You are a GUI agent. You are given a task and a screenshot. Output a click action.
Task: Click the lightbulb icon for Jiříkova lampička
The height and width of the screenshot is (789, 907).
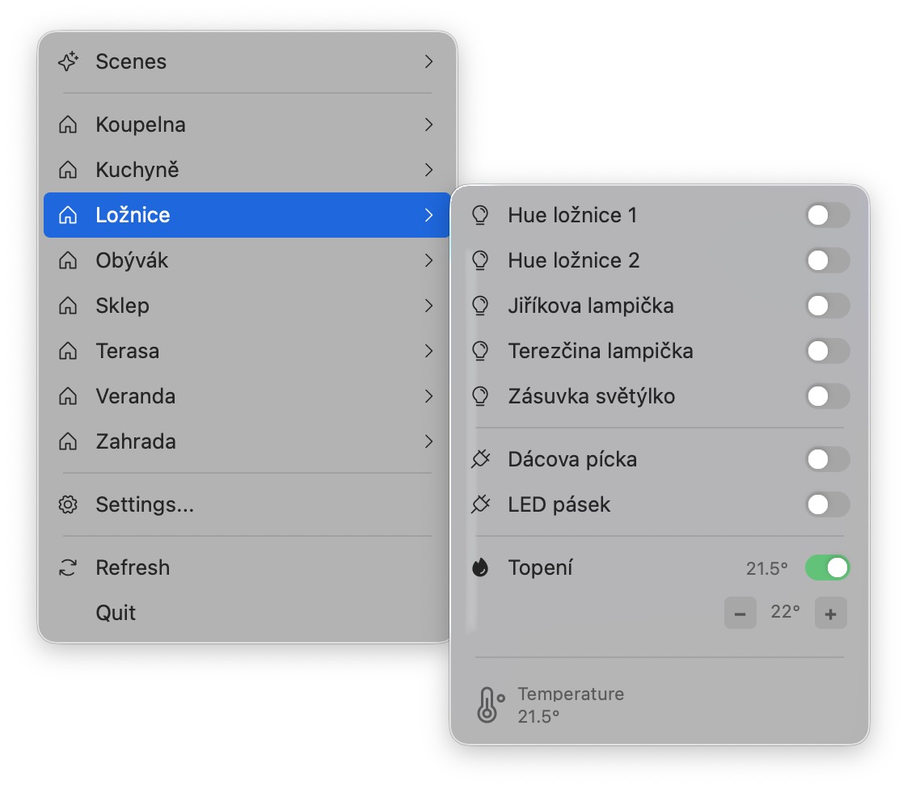tap(480, 306)
